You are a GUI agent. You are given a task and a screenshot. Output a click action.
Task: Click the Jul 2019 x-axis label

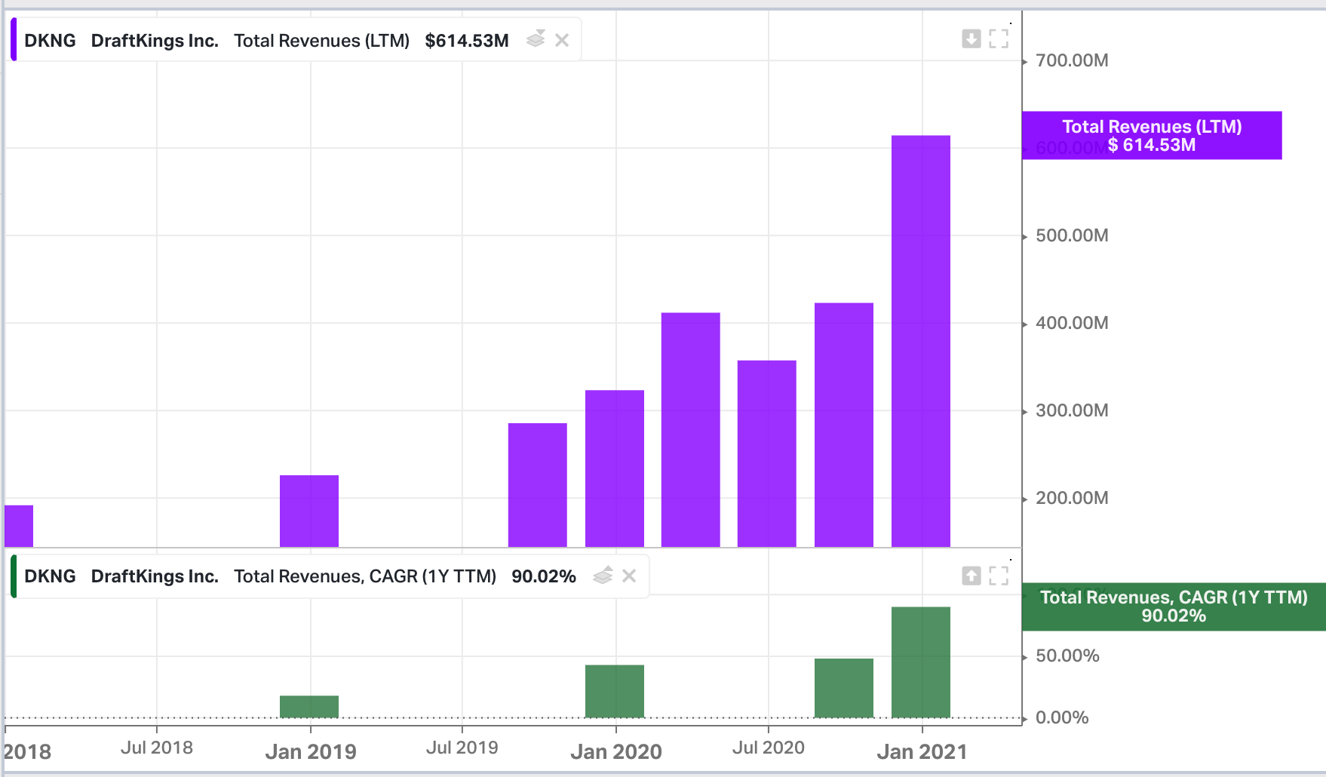462,748
